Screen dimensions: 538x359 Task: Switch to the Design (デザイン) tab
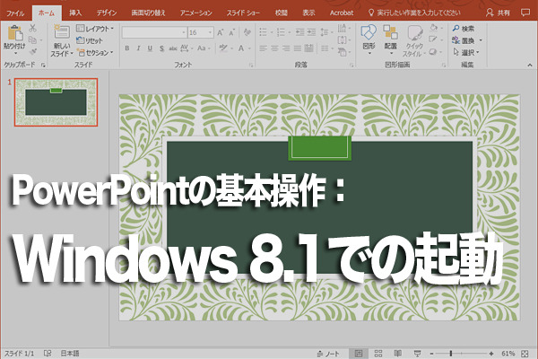click(107, 13)
